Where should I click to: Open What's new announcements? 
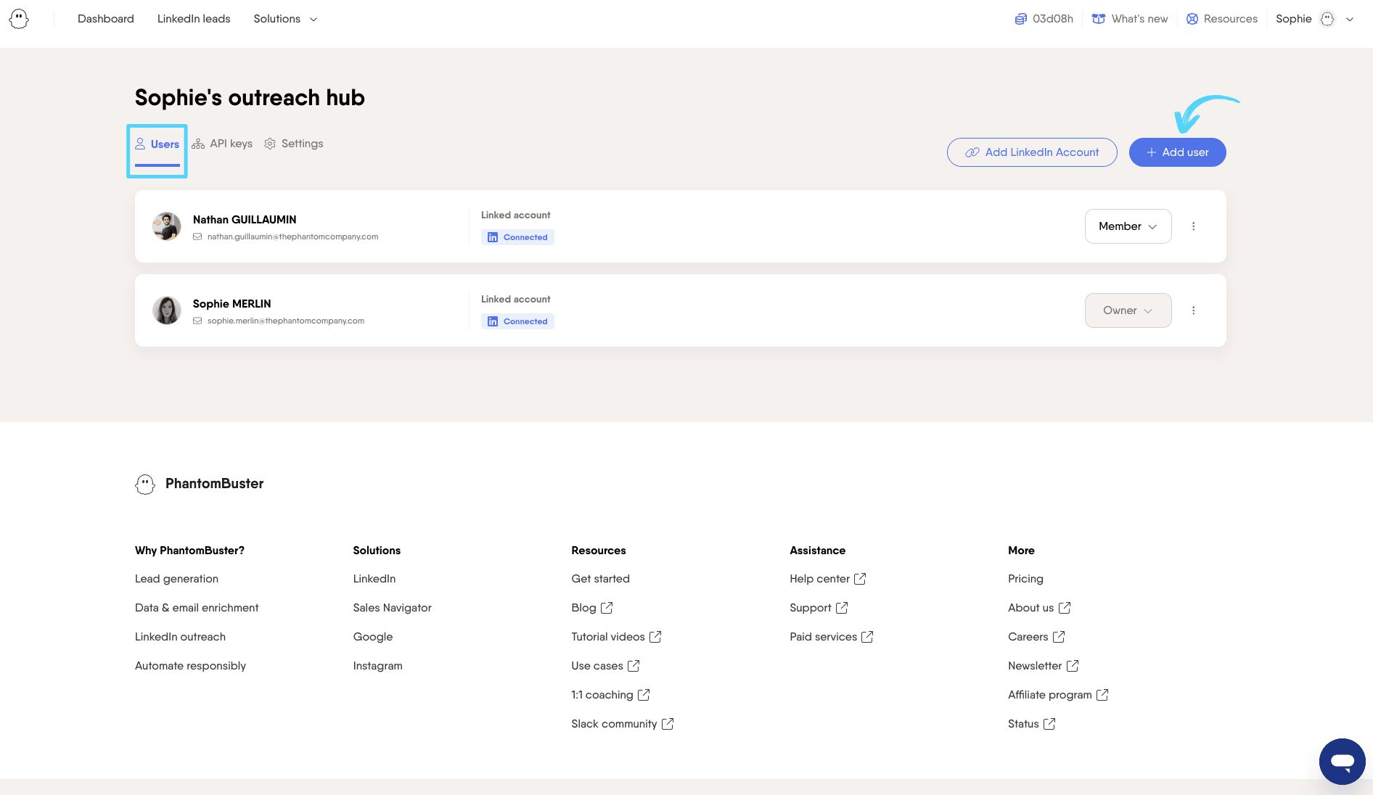tap(1130, 19)
